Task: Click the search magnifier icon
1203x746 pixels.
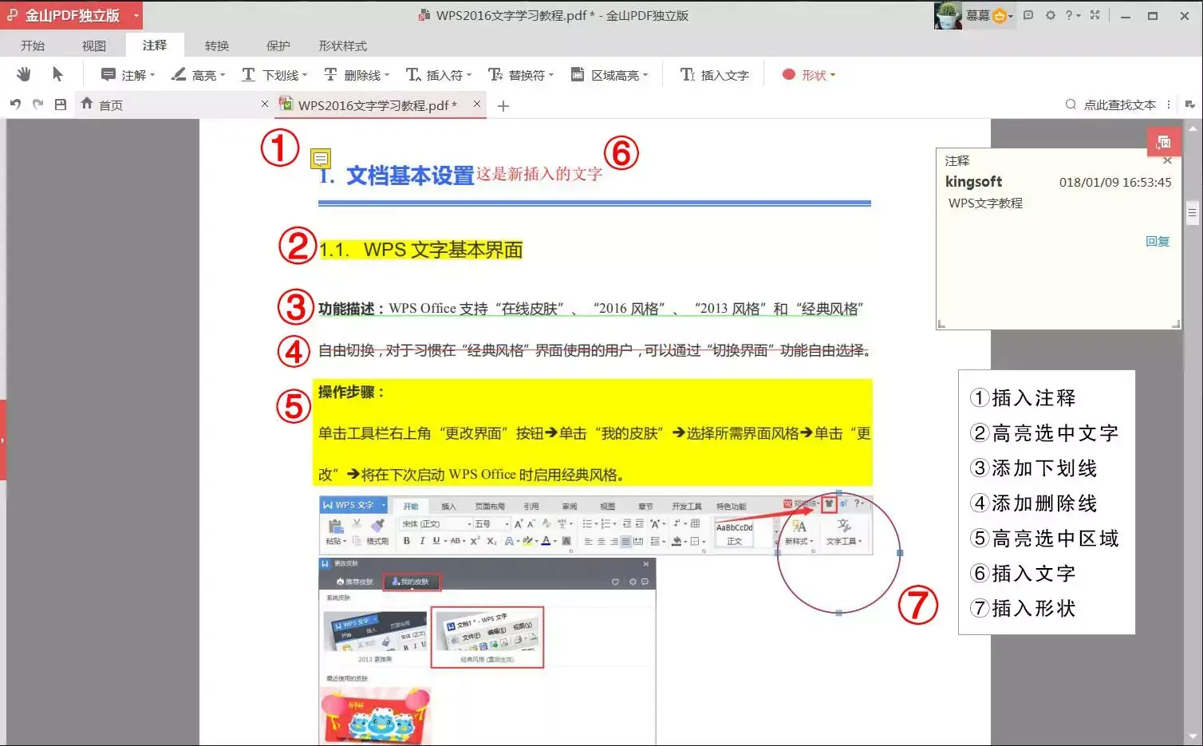Action: pos(1071,105)
